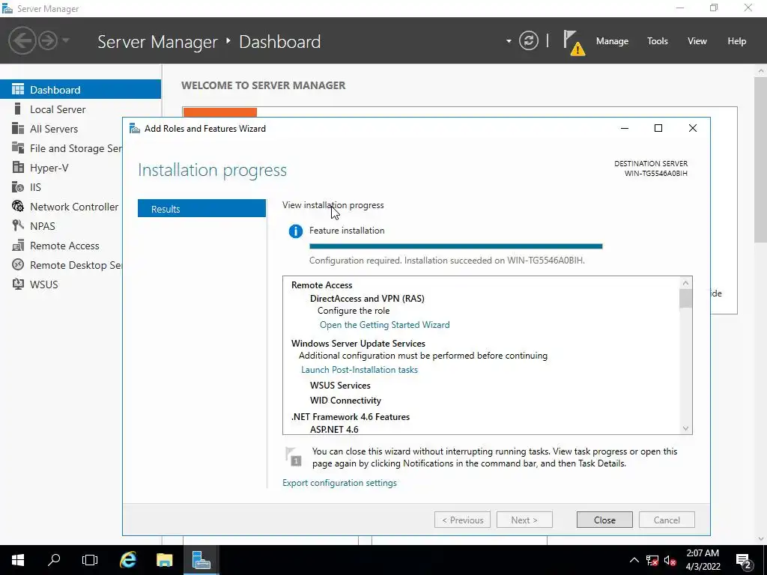Image resolution: width=767 pixels, height=575 pixels.
Task: Click results list scroll down arrow
Action: point(686,428)
